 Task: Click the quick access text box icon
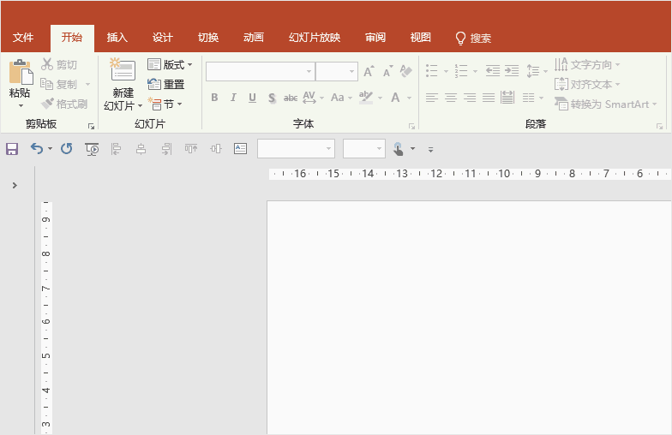pyautogui.click(x=240, y=149)
